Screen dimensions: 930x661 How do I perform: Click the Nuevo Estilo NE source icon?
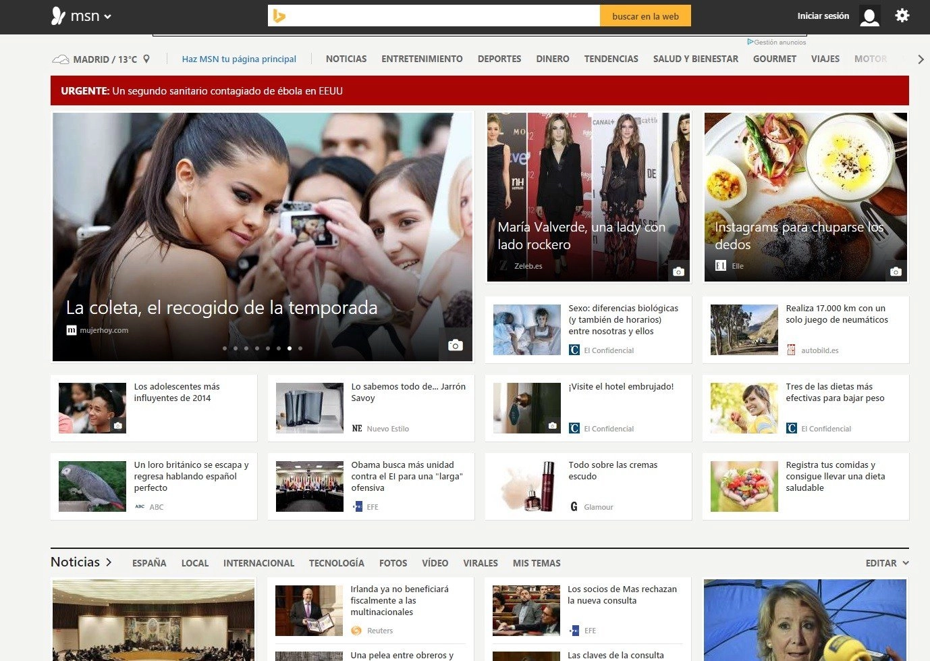tap(357, 428)
